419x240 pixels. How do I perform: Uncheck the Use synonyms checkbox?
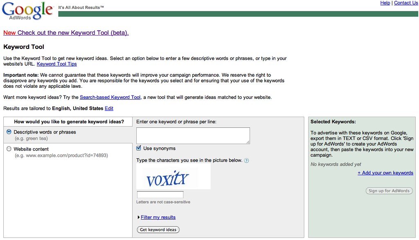[139, 148]
